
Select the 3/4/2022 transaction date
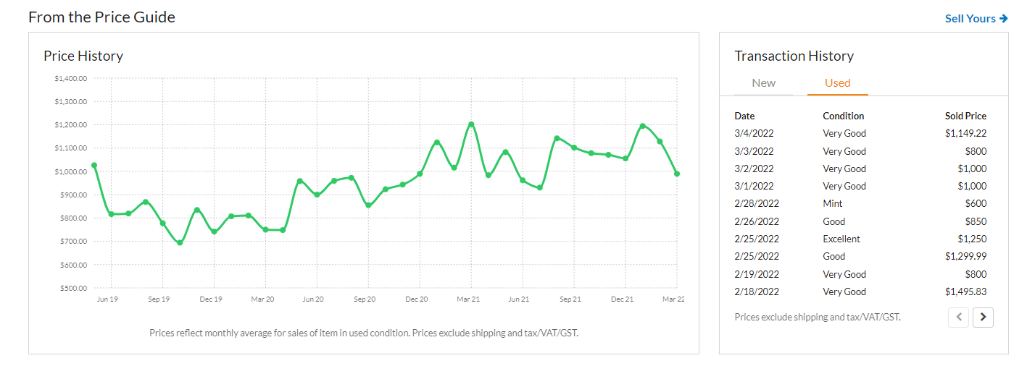754,133
